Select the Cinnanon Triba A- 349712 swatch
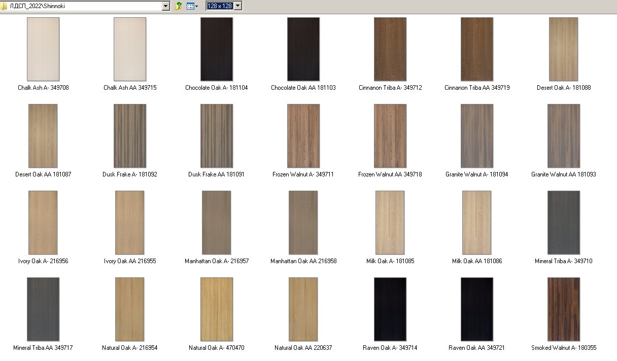 tap(390, 49)
